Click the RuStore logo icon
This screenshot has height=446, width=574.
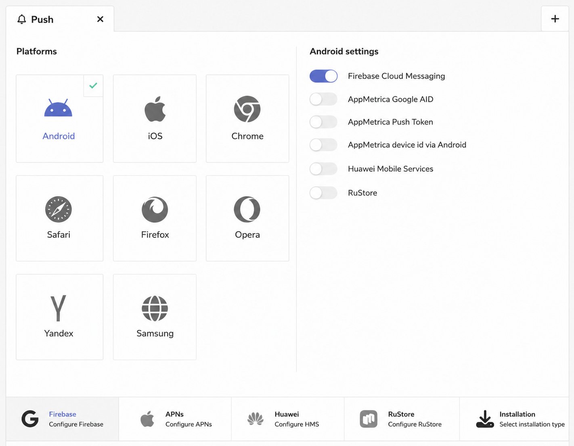coord(369,419)
